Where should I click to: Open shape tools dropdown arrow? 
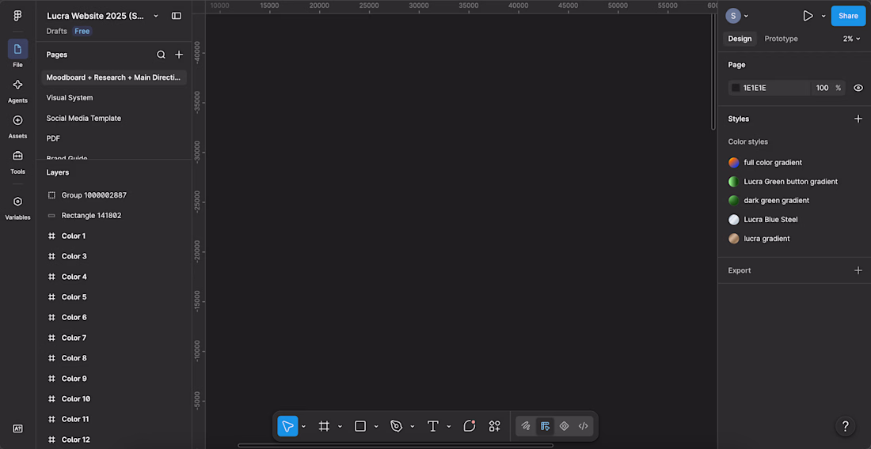(x=376, y=426)
